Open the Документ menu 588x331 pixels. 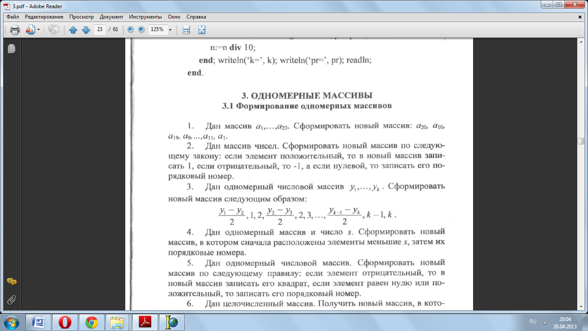point(111,17)
